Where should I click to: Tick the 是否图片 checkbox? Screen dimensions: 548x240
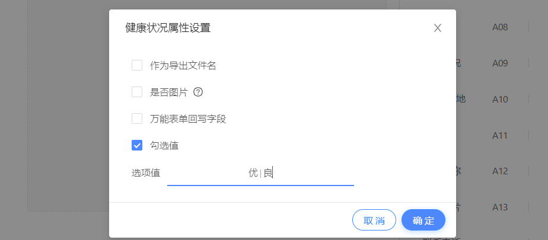(x=137, y=92)
